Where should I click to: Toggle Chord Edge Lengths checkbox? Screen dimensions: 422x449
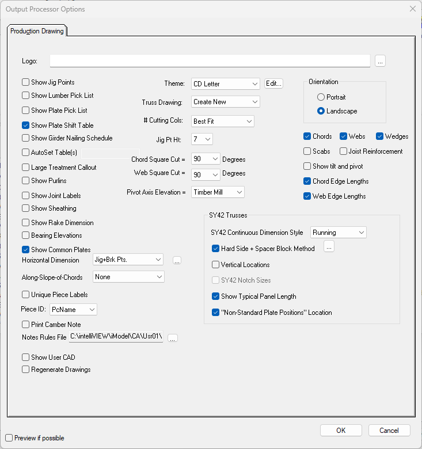(x=307, y=181)
